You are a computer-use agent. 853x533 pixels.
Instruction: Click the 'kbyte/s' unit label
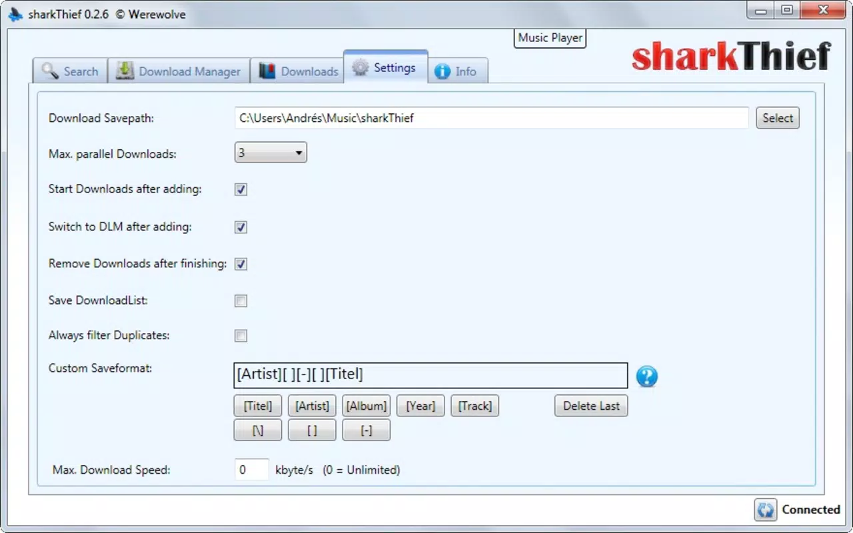pos(294,470)
